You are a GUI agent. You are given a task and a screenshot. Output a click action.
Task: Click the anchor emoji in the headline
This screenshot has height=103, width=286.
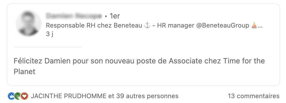pyautogui.click(x=147, y=26)
